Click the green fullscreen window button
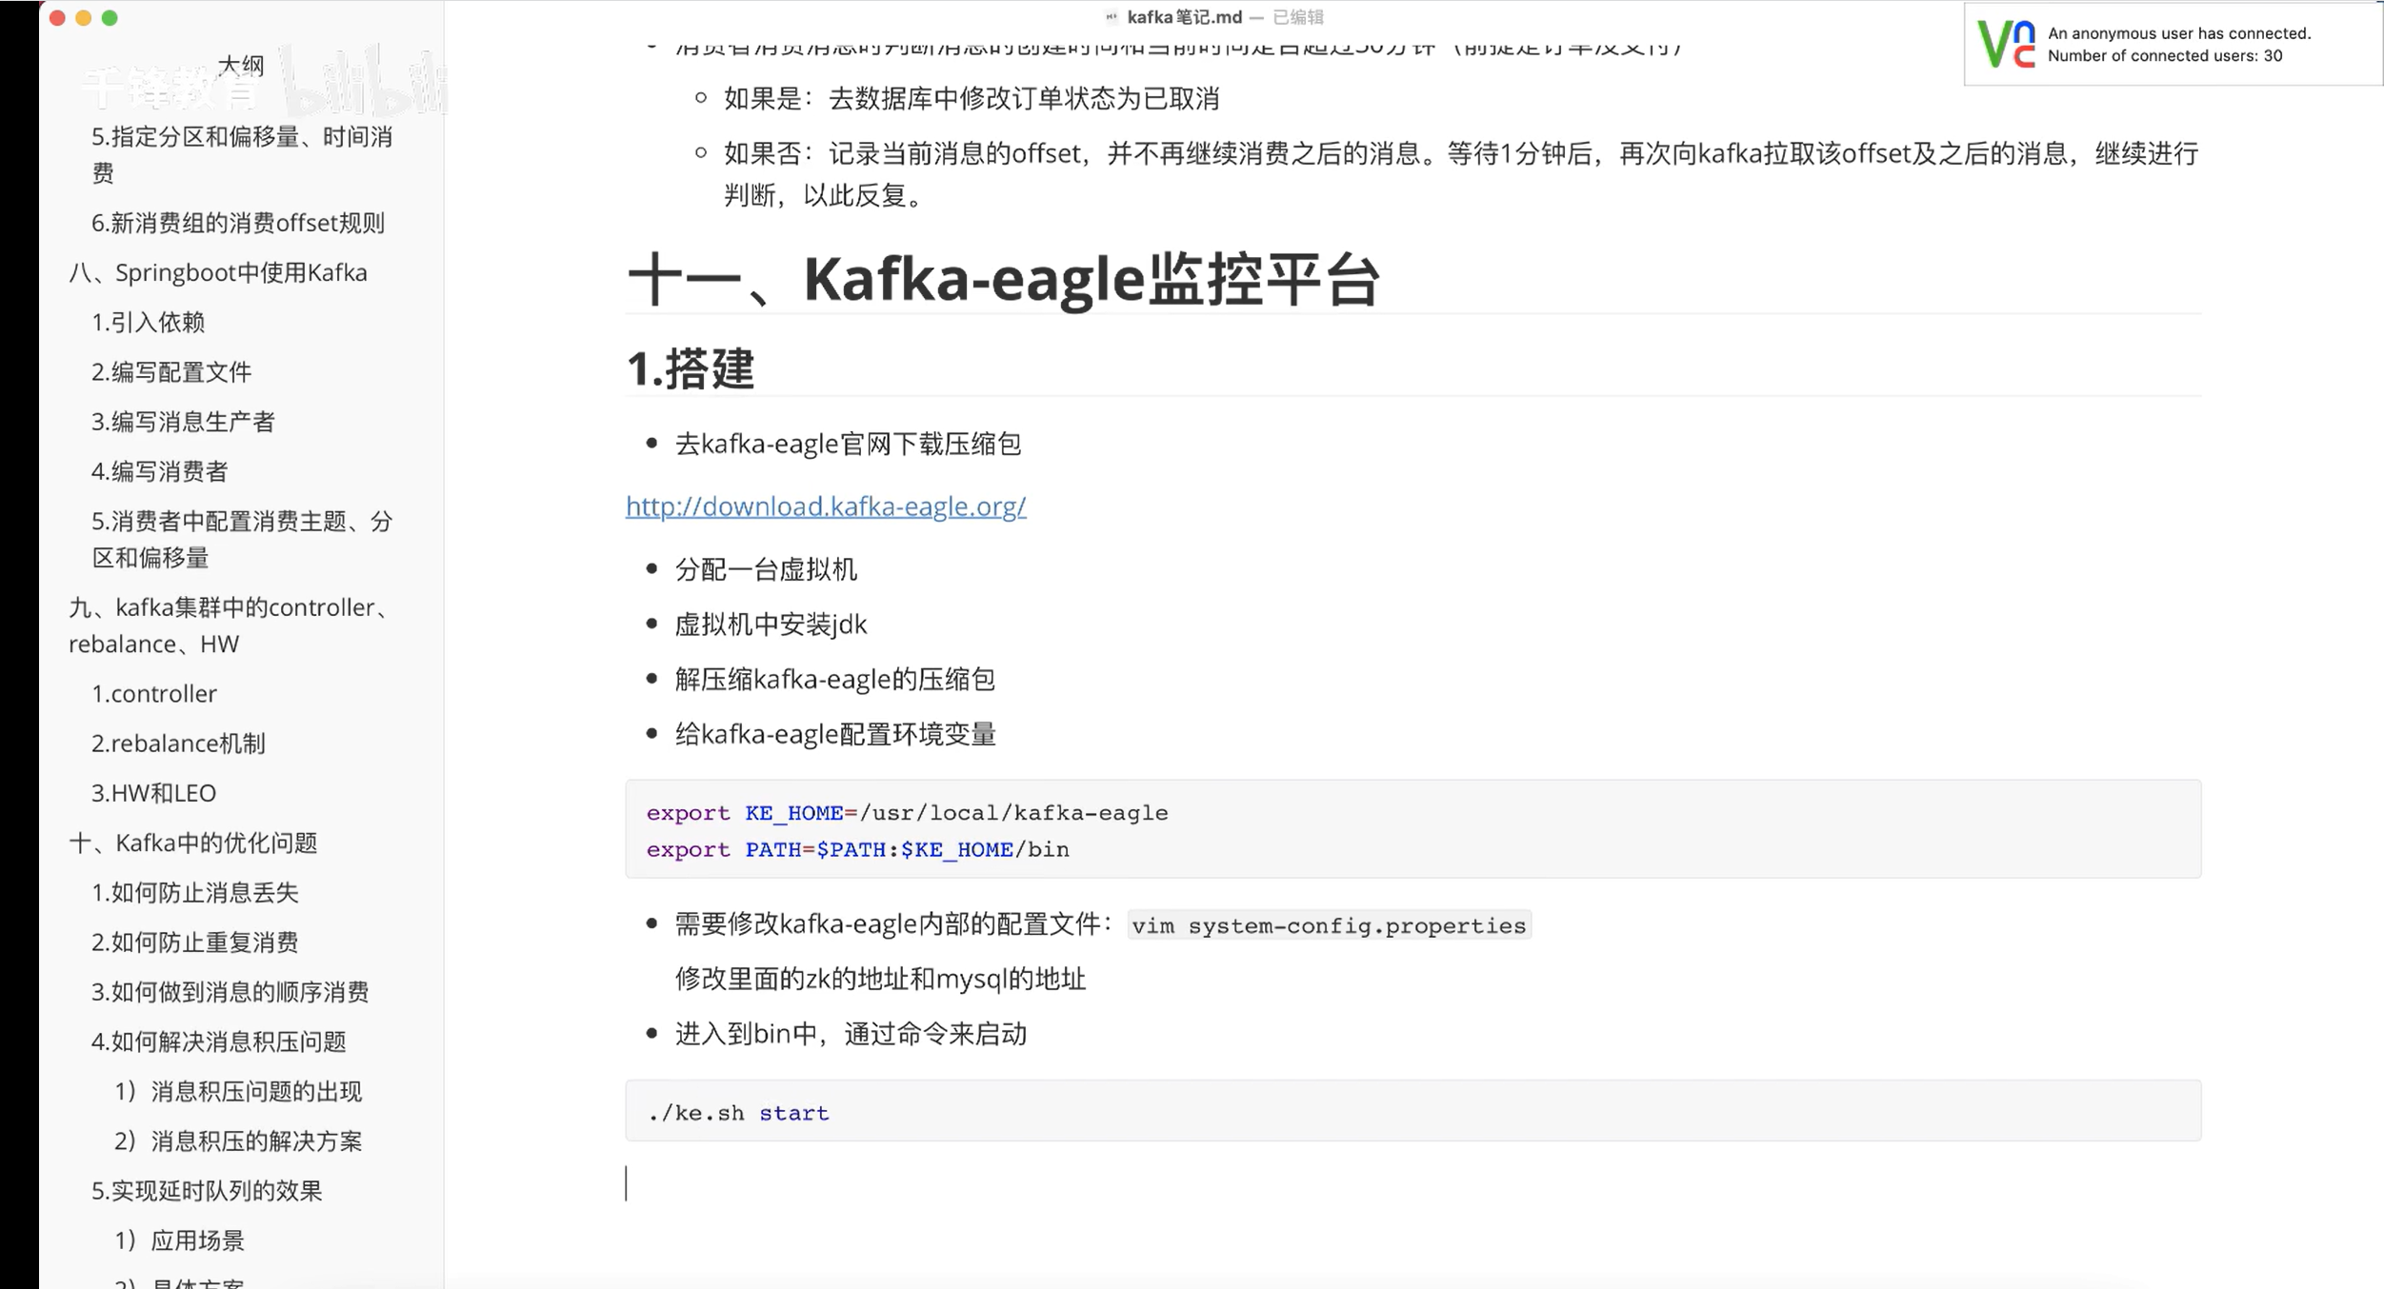Image resolution: width=2384 pixels, height=1289 pixels. 110,18
